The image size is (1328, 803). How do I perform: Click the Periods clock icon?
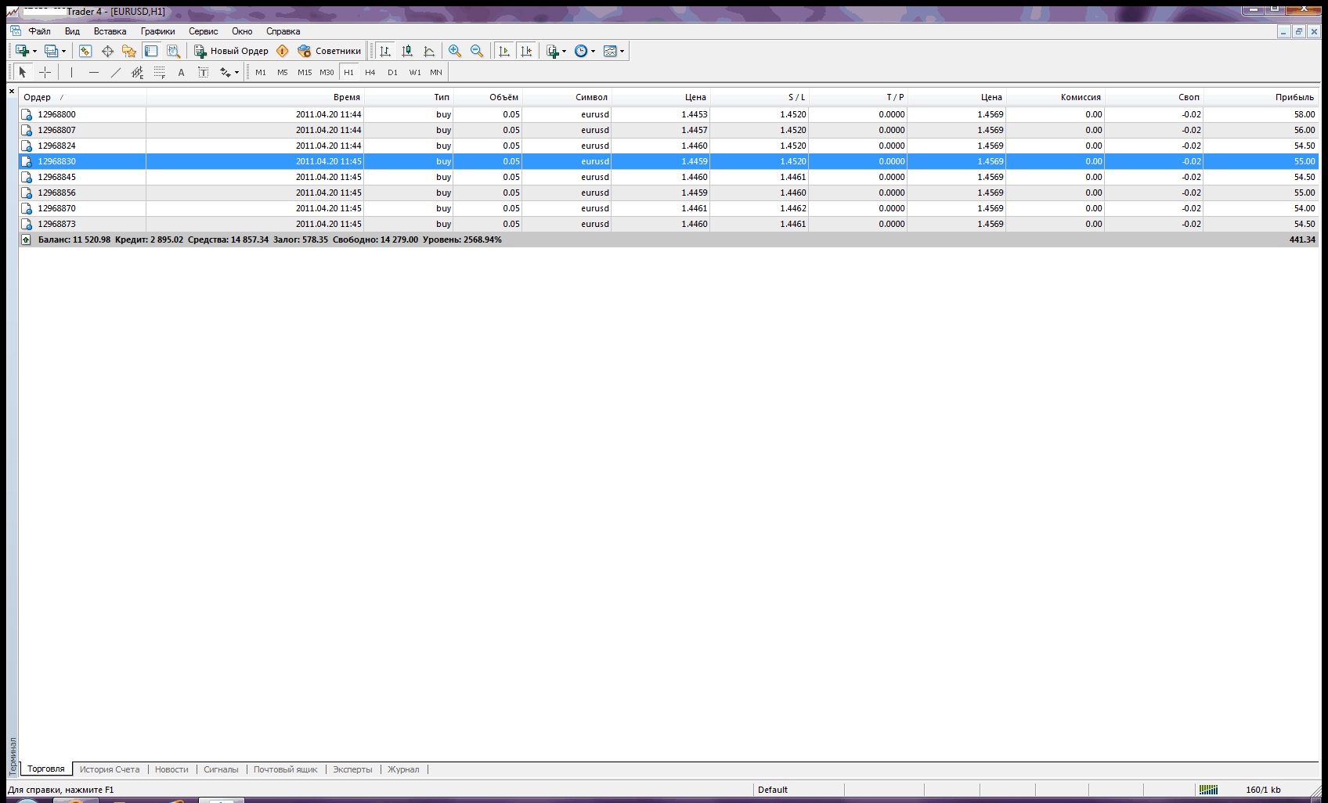pos(581,51)
